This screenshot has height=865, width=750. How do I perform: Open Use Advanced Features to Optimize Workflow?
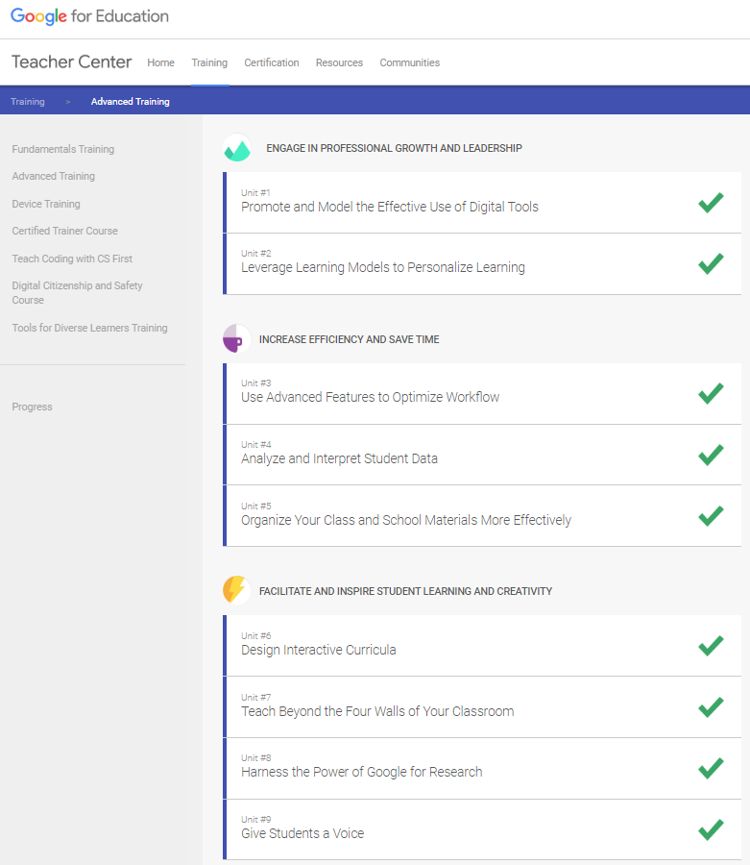(482, 393)
